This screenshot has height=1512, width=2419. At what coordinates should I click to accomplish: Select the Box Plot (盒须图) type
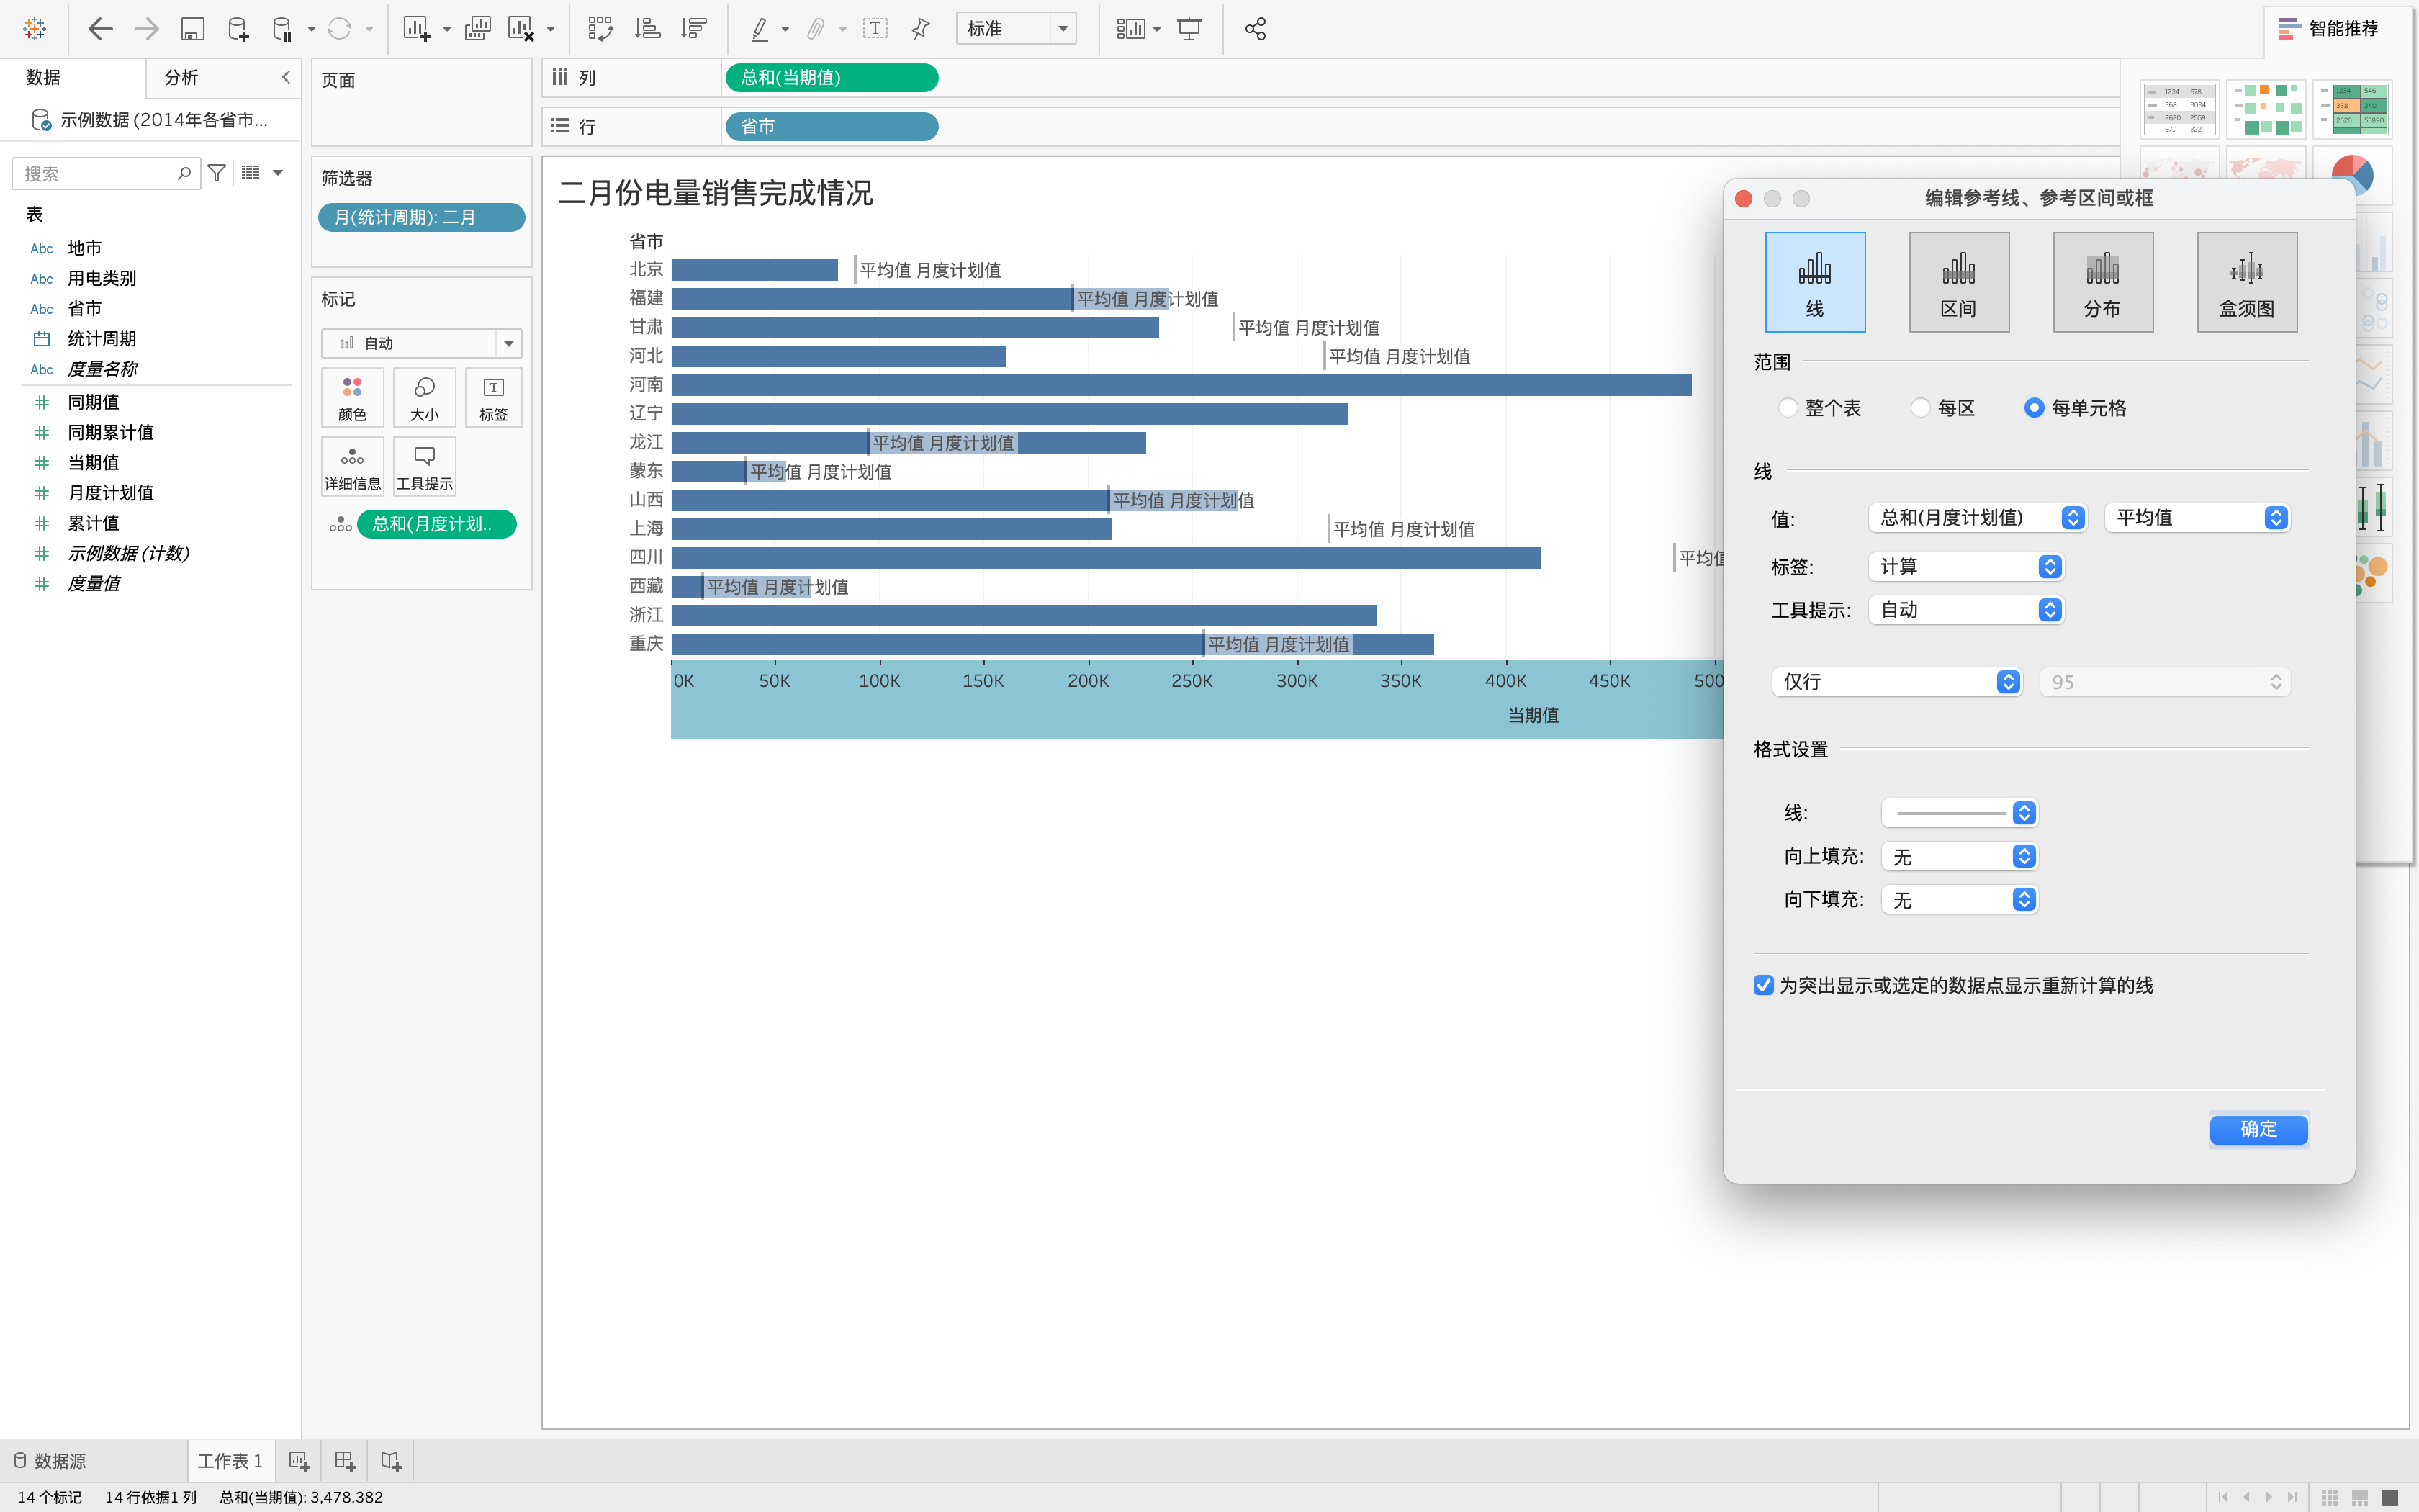tap(2246, 282)
